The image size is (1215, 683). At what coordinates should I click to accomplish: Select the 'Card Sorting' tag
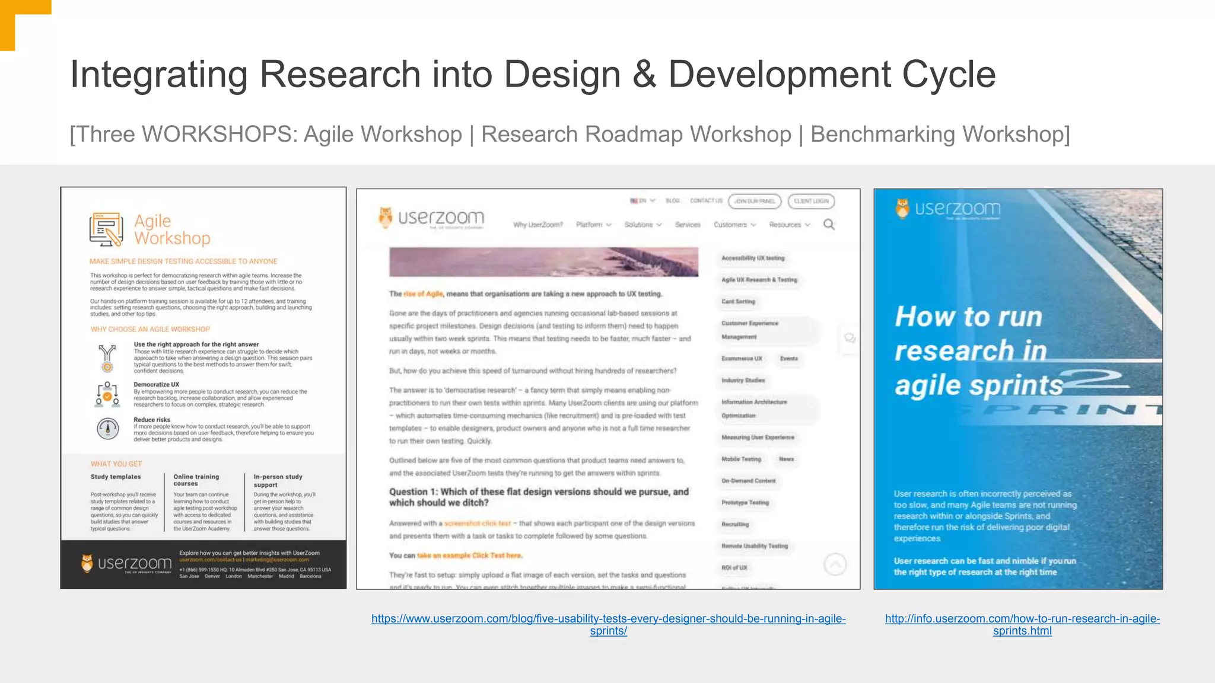(x=738, y=302)
